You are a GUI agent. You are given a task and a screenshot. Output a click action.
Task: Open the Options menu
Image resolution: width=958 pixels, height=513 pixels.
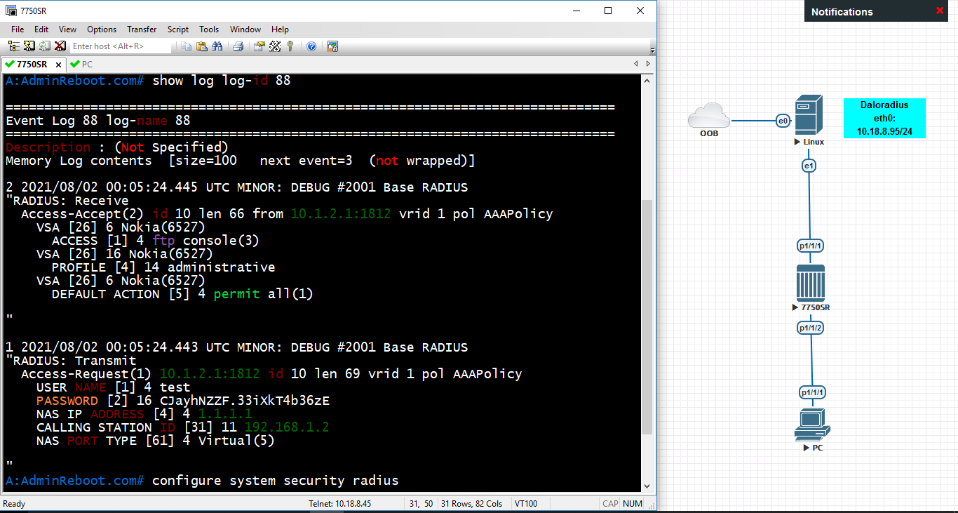click(102, 29)
